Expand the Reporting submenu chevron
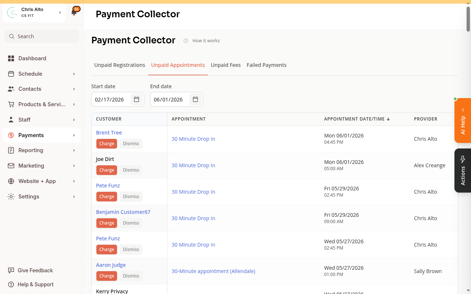Image resolution: width=471 pixels, height=294 pixels. [74, 150]
